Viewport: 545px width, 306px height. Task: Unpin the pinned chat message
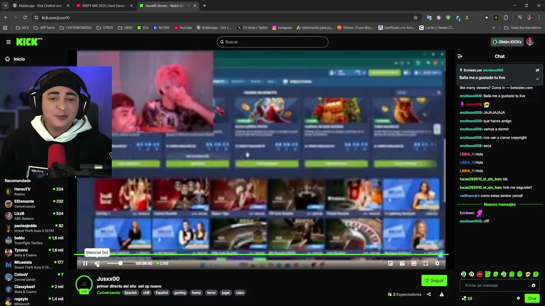[x=537, y=70]
